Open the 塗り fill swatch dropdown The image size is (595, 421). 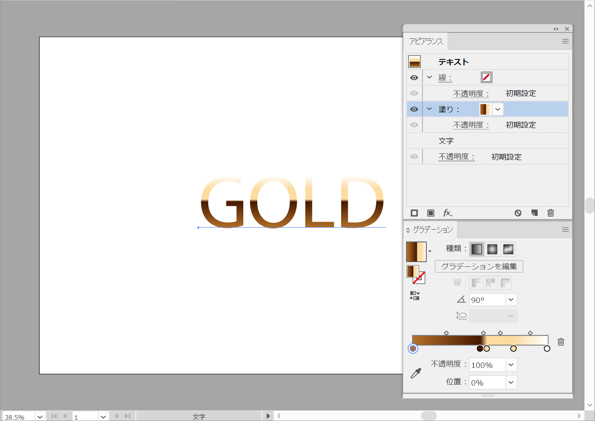pyautogui.click(x=498, y=109)
